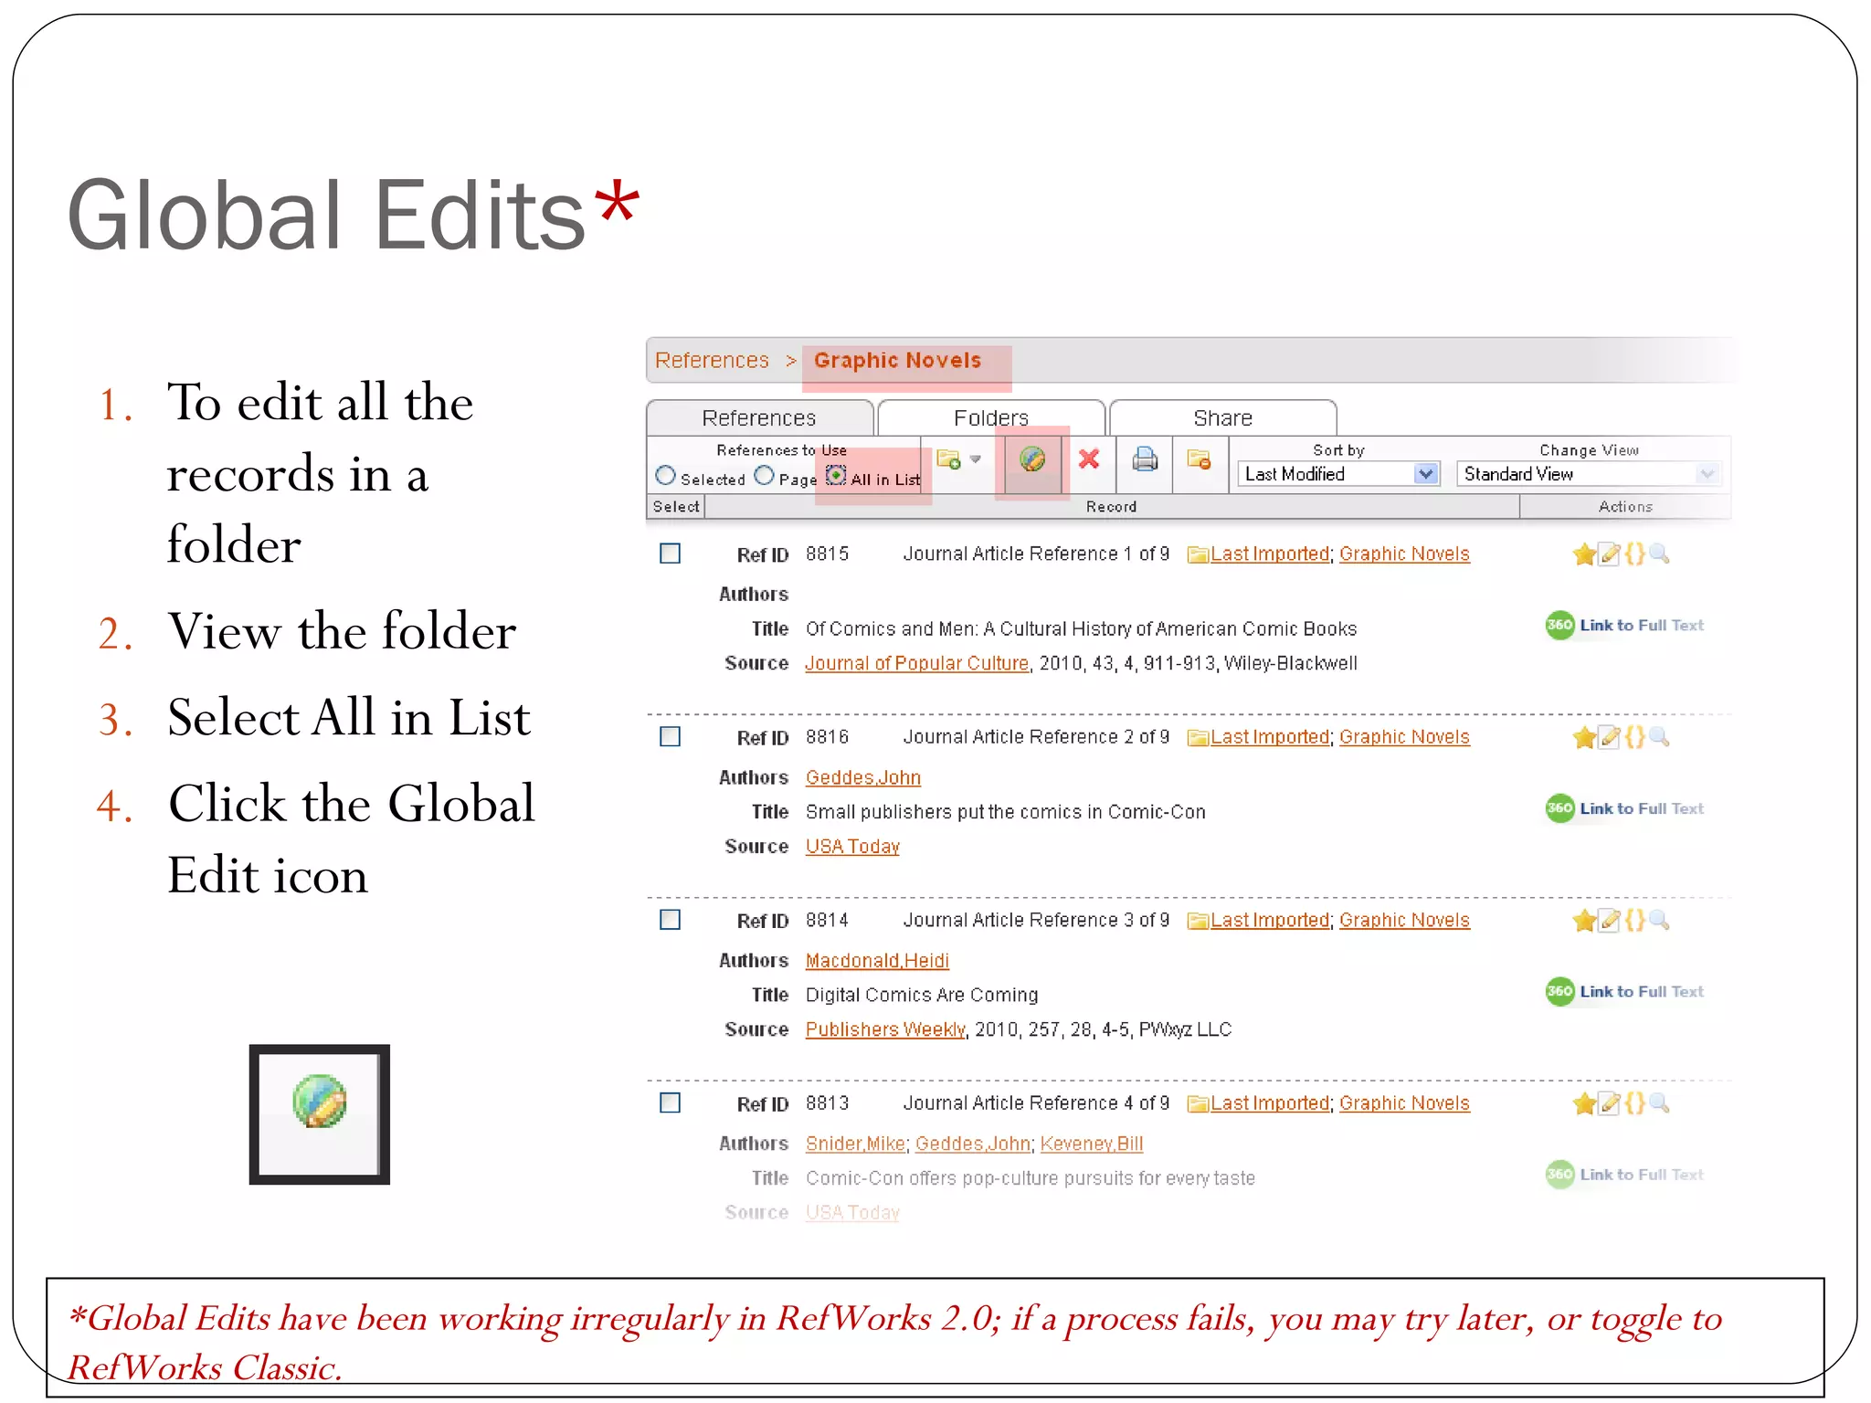The width and height of the screenshot is (1871, 1403).
Task: View reference 8815 with magnifier icon
Action: (x=1659, y=554)
